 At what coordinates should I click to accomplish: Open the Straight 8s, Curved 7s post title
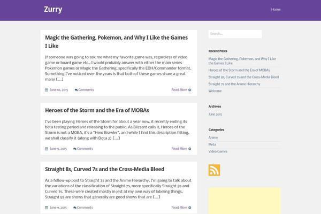105,169
